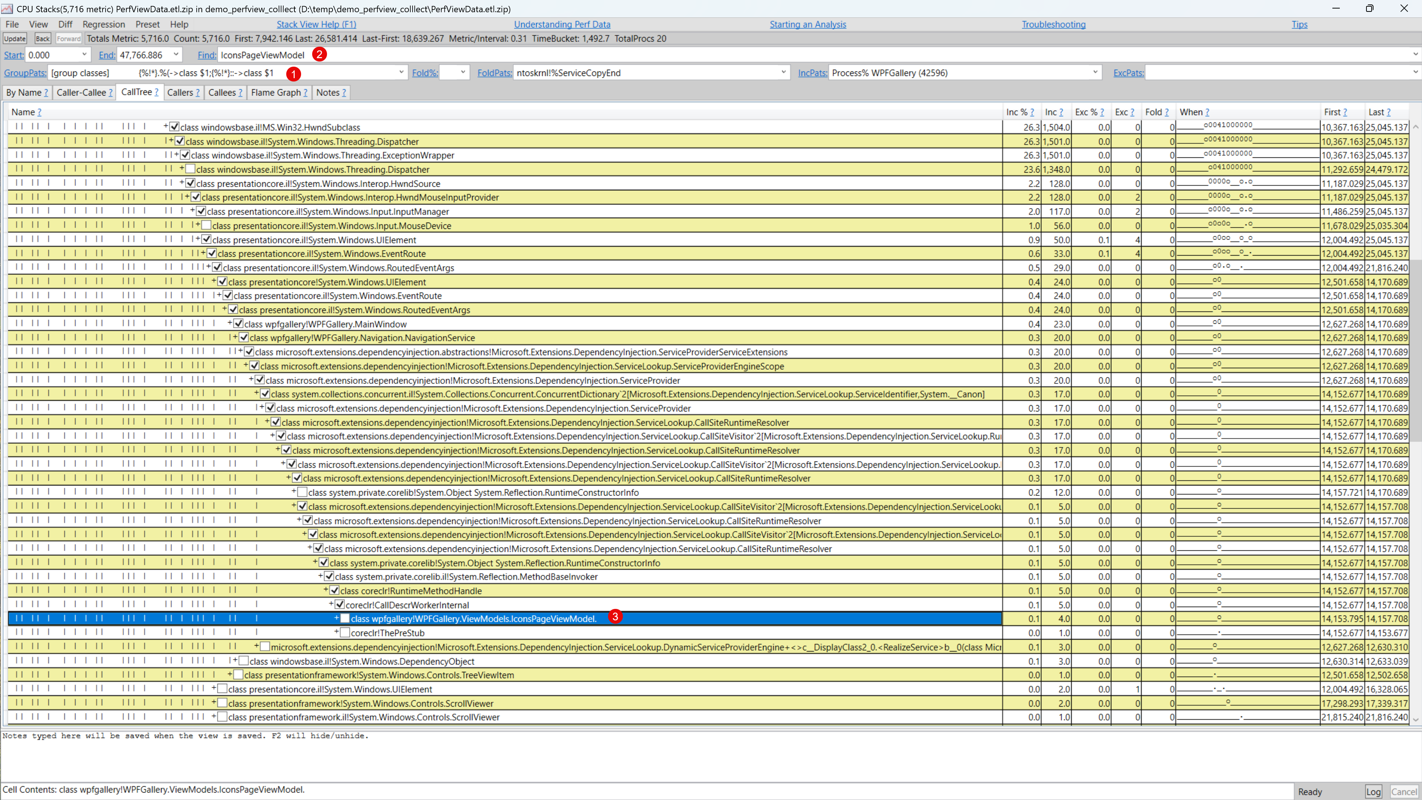This screenshot has width=1422, height=800.
Task: Open the Tips link
Action: [x=1299, y=24]
